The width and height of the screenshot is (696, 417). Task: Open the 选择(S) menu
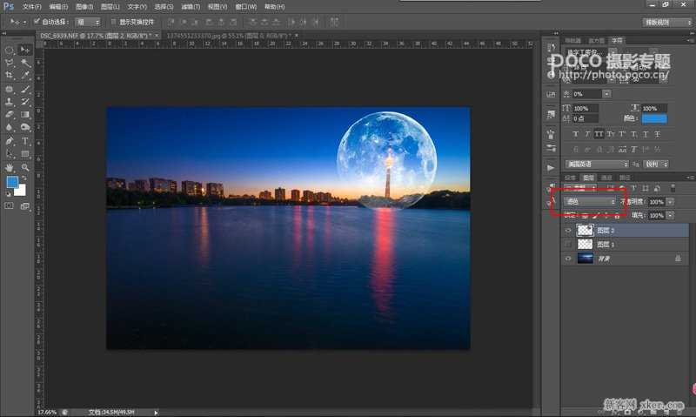tap(164, 7)
